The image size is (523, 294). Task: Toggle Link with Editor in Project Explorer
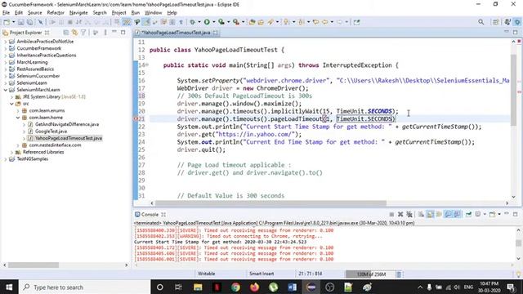pyautogui.click(x=74, y=33)
